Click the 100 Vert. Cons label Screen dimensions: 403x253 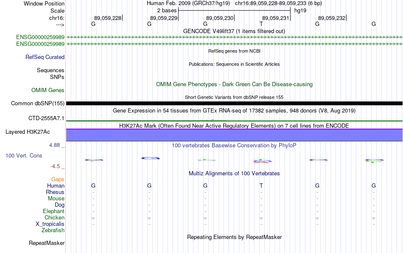(24, 155)
